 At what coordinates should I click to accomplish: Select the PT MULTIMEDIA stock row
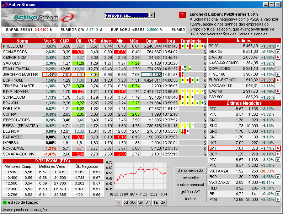(104, 69)
